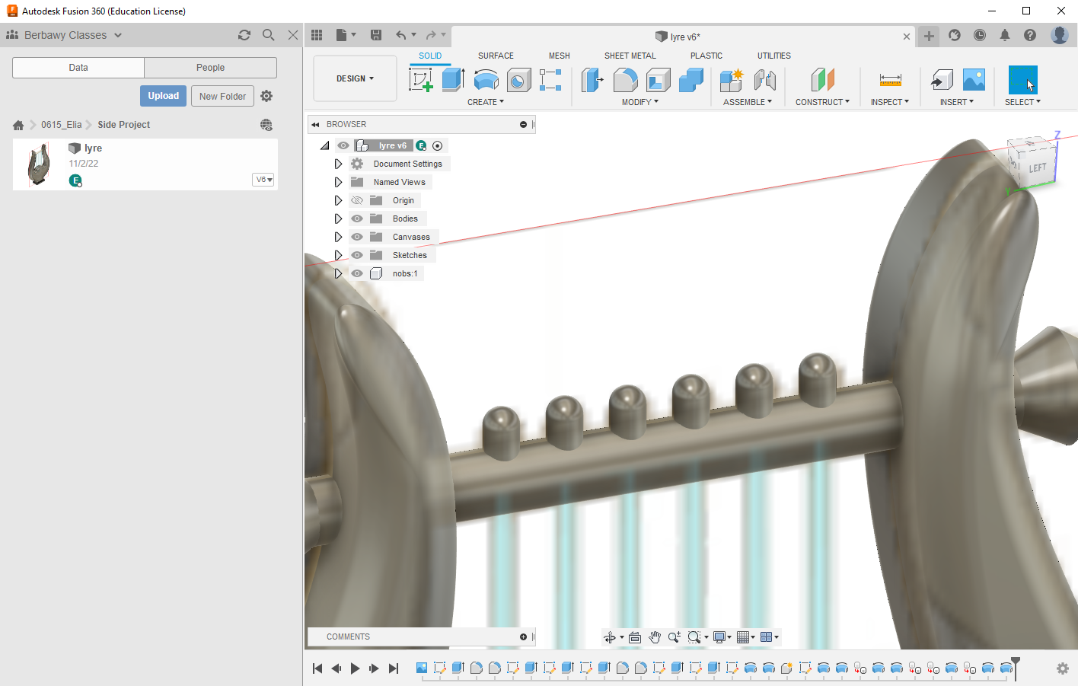Open the job status clock icon
1078x686 pixels.
[x=980, y=35]
